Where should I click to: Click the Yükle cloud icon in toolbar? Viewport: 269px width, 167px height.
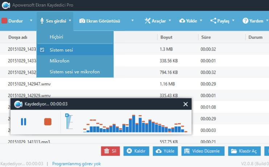tap(182, 21)
